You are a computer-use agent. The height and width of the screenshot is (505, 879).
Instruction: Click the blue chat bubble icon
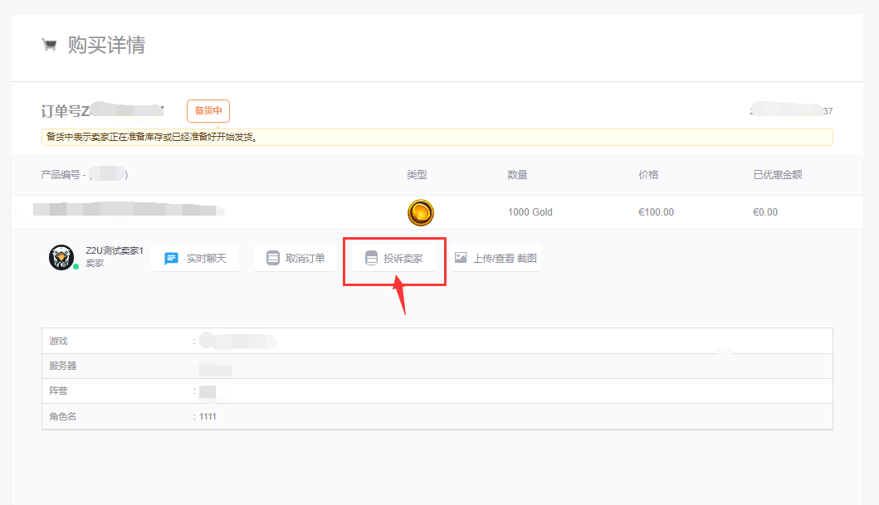point(172,259)
